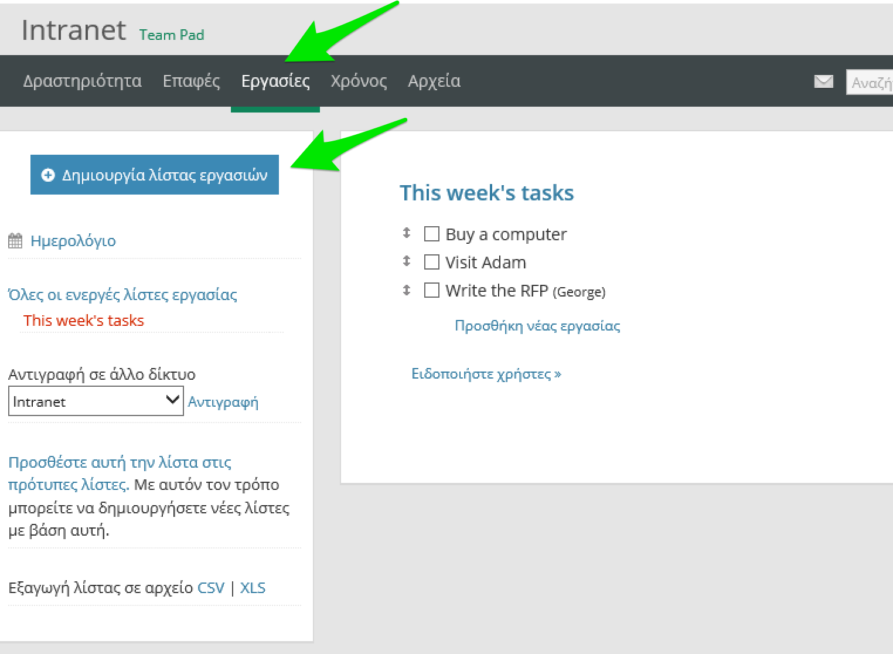Export the list as XLS
Image resolution: width=893 pixels, height=654 pixels.
pos(253,588)
